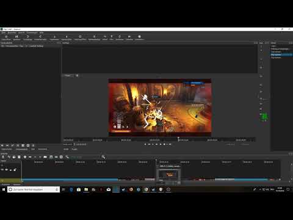Open the timeline menu button
This screenshot has height=220, width=293.
(3, 157)
